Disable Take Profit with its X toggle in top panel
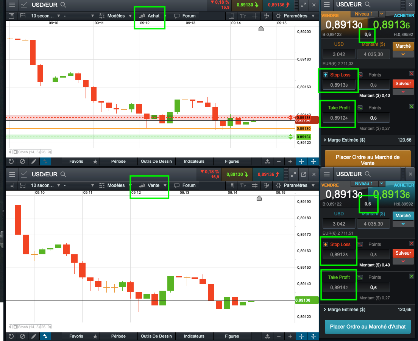Viewport: 418px width, 341px height. click(x=412, y=107)
